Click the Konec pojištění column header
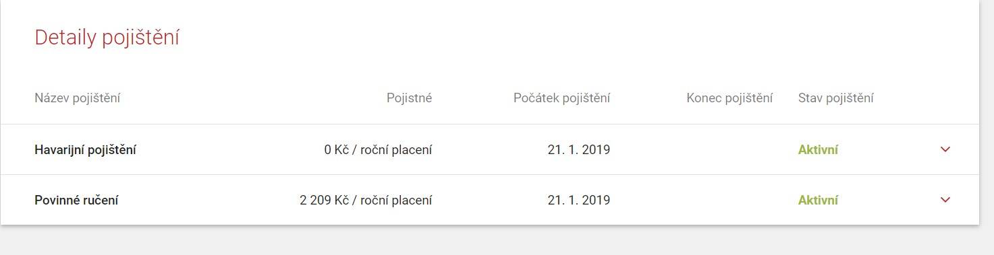The height and width of the screenshot is (255, 994). coord(729,98)
